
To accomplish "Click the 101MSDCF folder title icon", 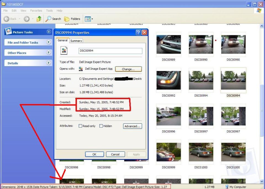I will click(4, 4).
